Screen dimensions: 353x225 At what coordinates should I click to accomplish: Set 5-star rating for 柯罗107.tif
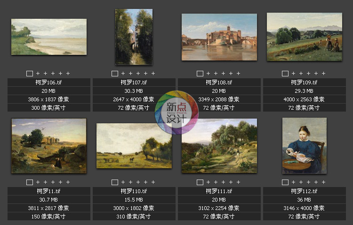pos(153,73)
